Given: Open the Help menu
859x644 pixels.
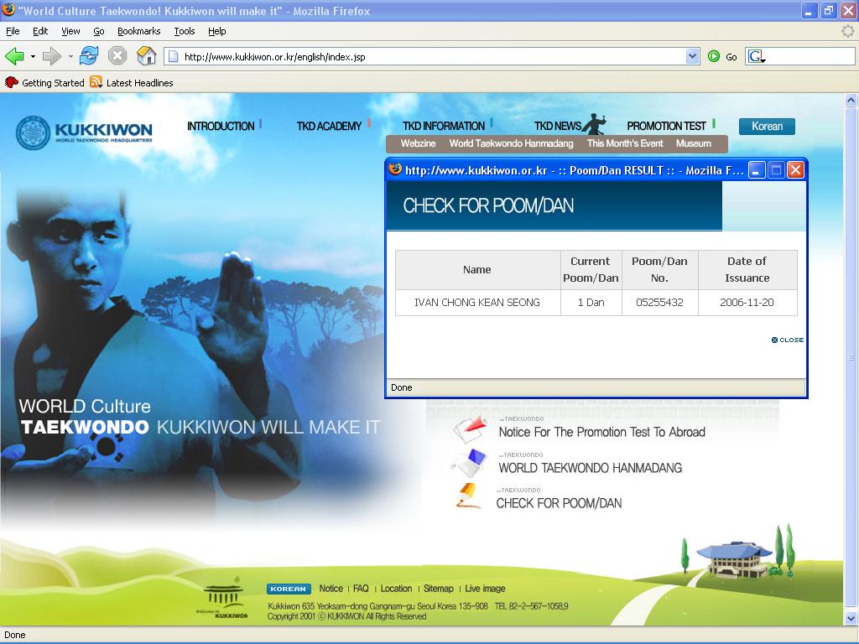Looking at the screenshot, I should tap(217, 31).
